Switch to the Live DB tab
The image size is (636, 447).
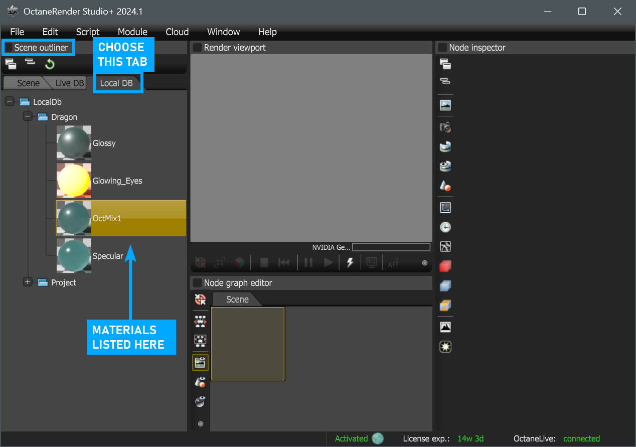coord(70,83)
